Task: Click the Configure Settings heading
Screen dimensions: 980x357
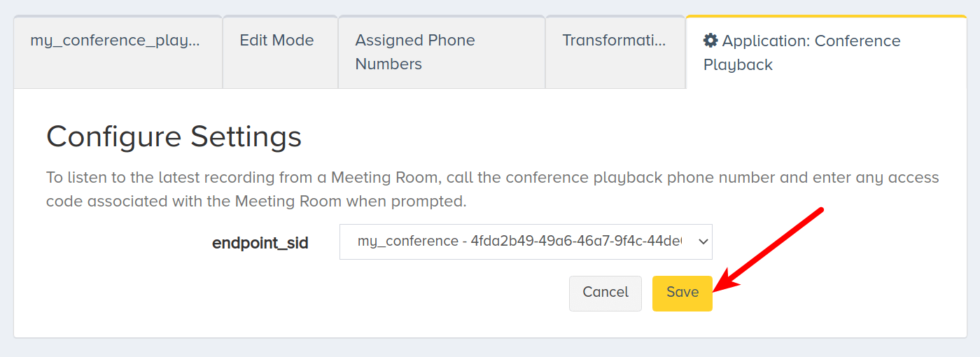Action: point(174,136)
